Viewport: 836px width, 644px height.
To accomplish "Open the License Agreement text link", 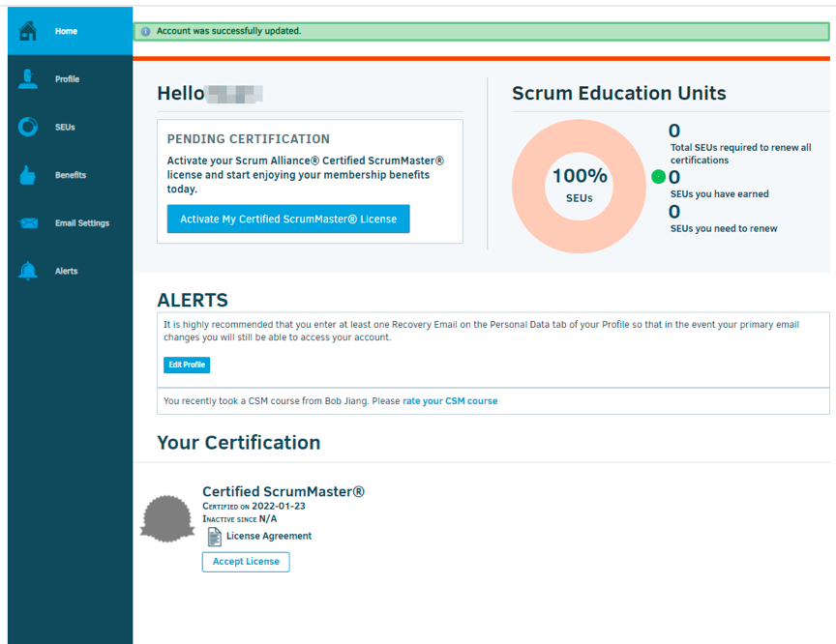I will tap(269, 536).
